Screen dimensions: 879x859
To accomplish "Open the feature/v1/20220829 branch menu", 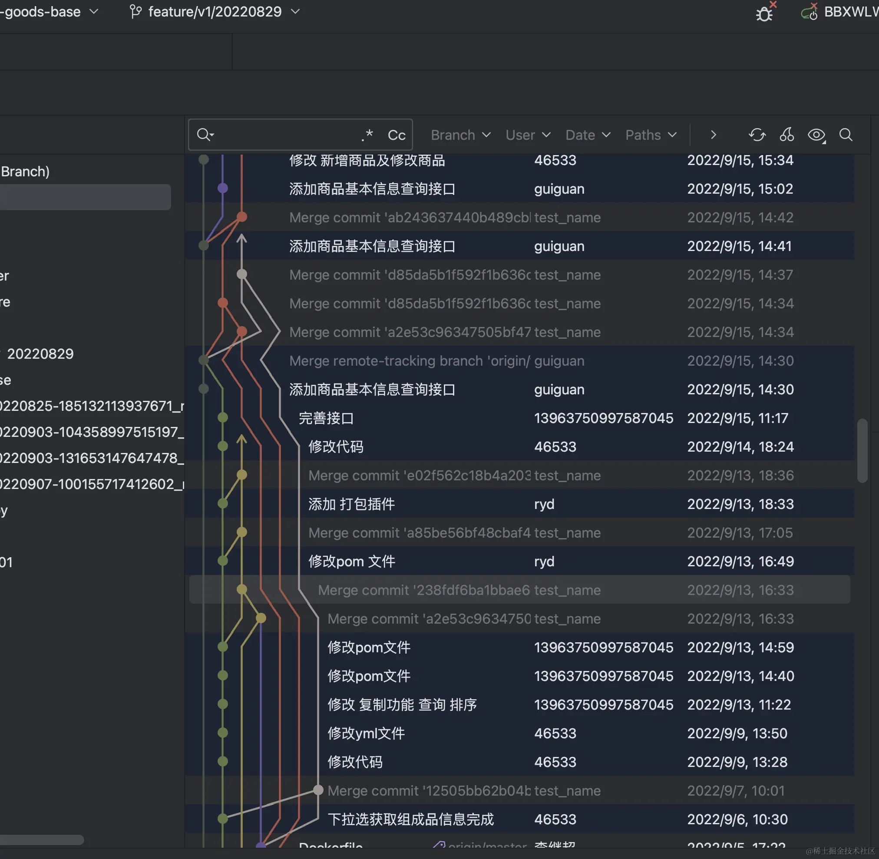I will pyautogui.click(x=215, y=12).
